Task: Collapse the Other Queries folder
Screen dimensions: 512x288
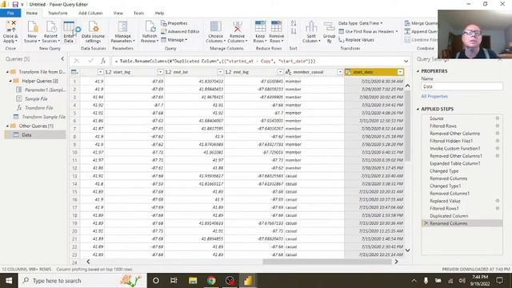Action: (7, 126)
